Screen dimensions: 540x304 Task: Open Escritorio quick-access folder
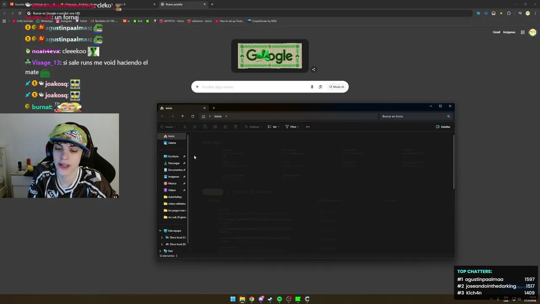pyautogui.click(x=171, y=156)
